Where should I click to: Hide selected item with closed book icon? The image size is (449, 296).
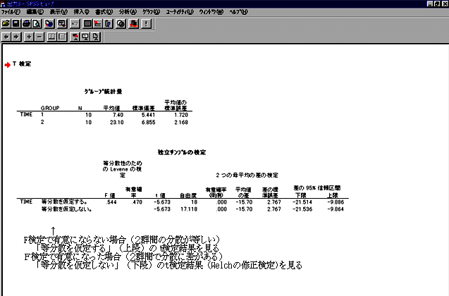coord(62,36)
